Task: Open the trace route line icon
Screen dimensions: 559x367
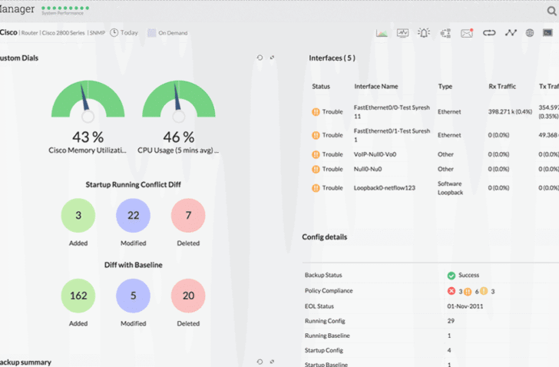Action: pos(511,33)
